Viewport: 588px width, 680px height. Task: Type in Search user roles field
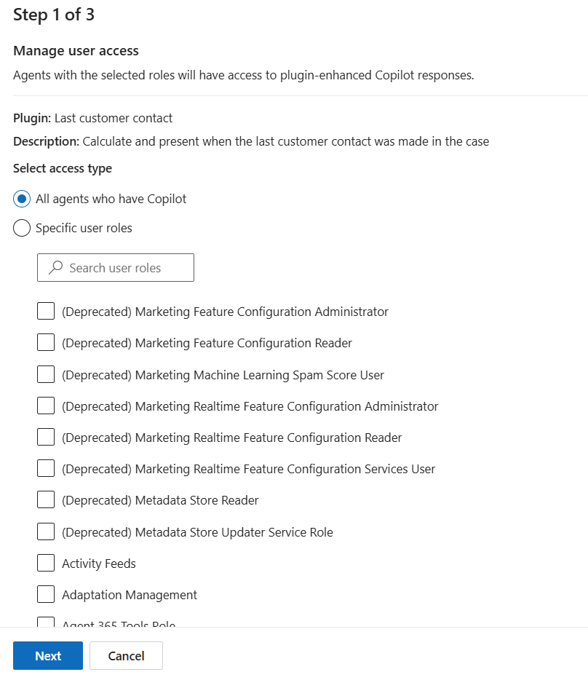point(124,268)
